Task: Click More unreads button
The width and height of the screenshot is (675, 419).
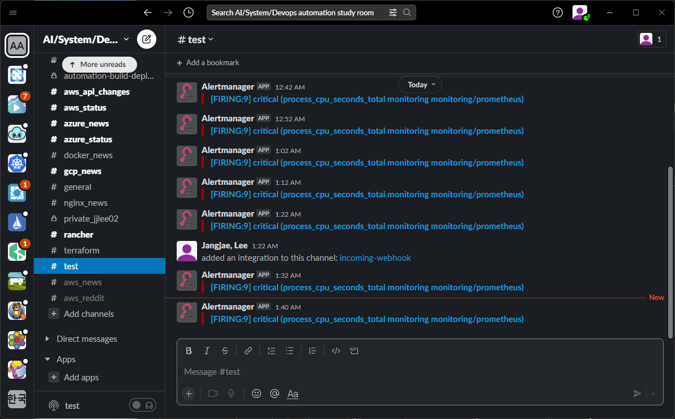Action: [100, 64]
